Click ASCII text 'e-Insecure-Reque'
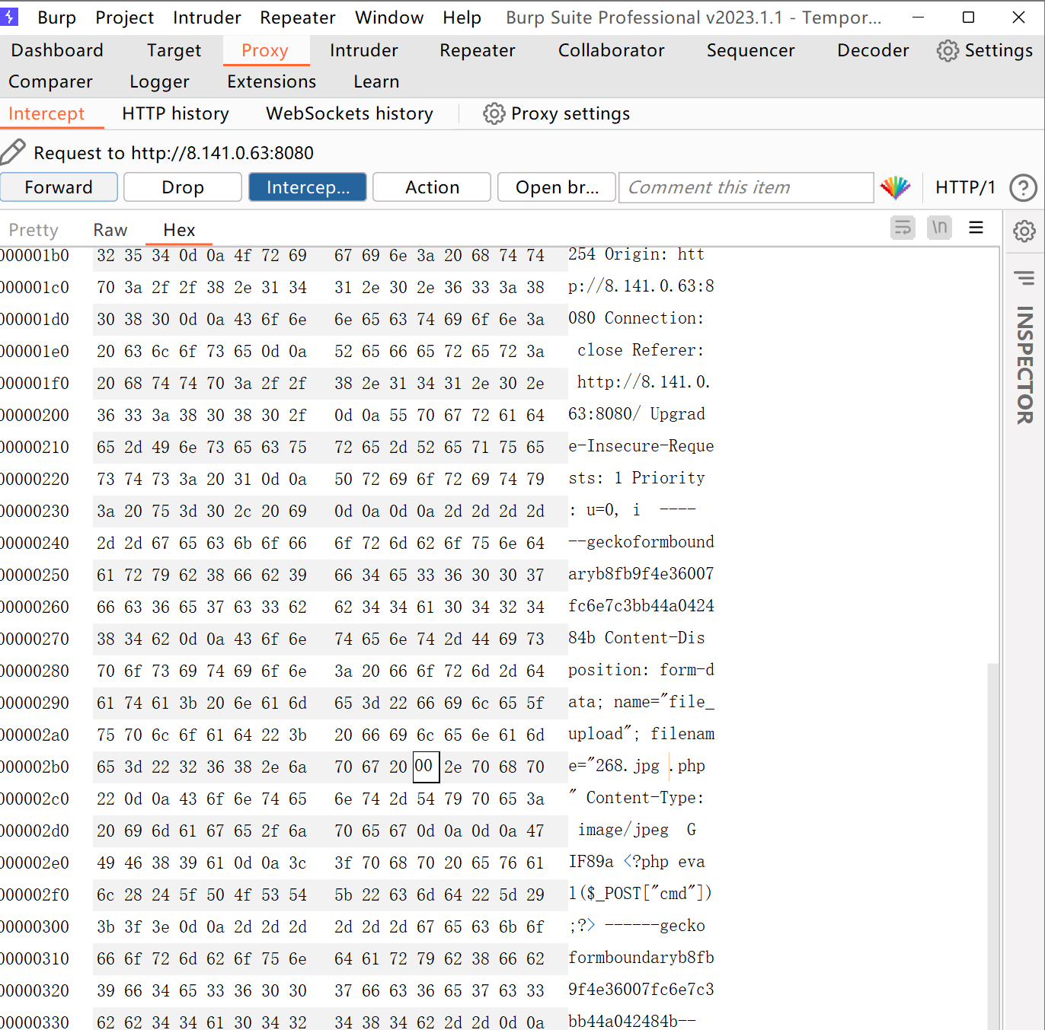 click(x=641, y=446)
